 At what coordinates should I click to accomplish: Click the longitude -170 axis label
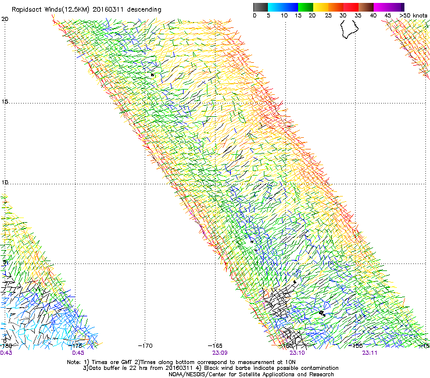click(145, 345)
